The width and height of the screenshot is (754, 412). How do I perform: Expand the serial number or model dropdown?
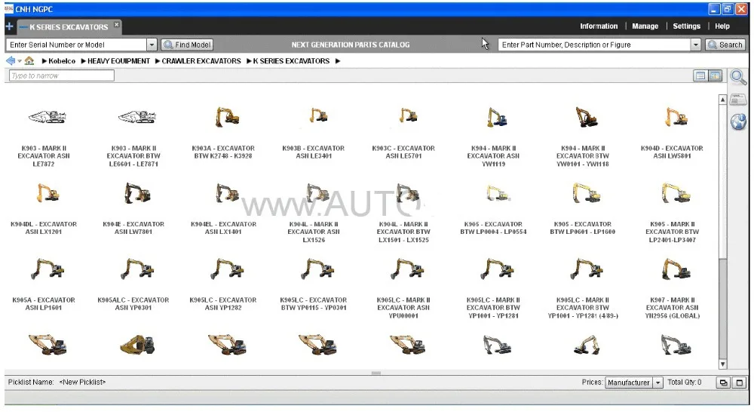(152, 45)
